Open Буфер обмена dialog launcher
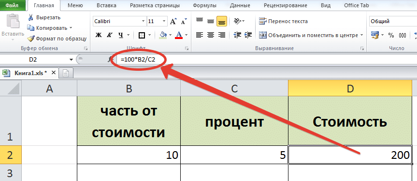 click(86, 49)
